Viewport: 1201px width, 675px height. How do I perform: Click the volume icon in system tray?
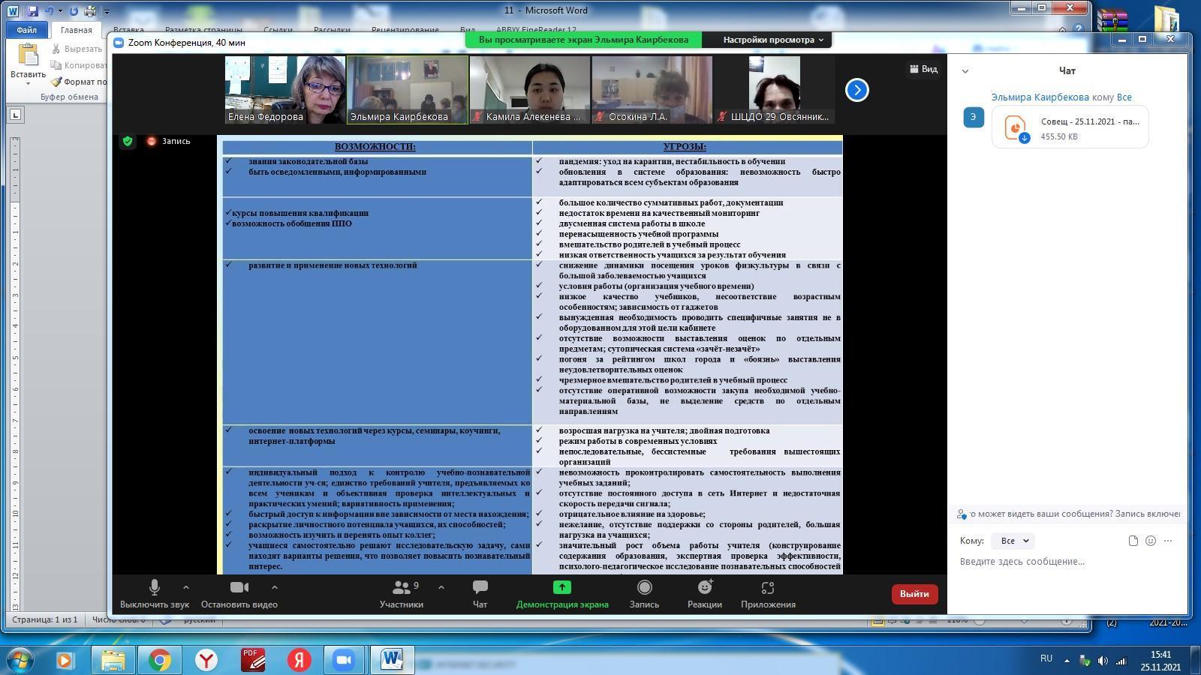click(1103, 661)
